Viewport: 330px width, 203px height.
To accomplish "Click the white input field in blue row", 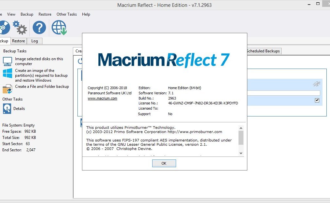I will 284,93.
